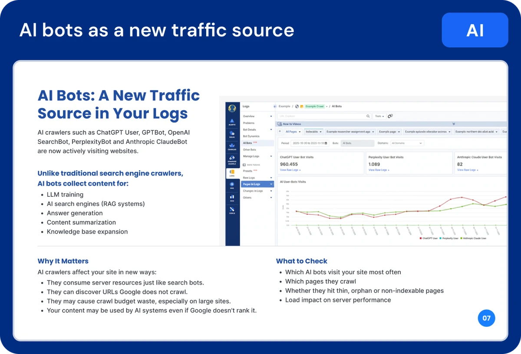
Task: Toggle Anthropic Claude User legend entry
Action: click(x=473, y=238)
